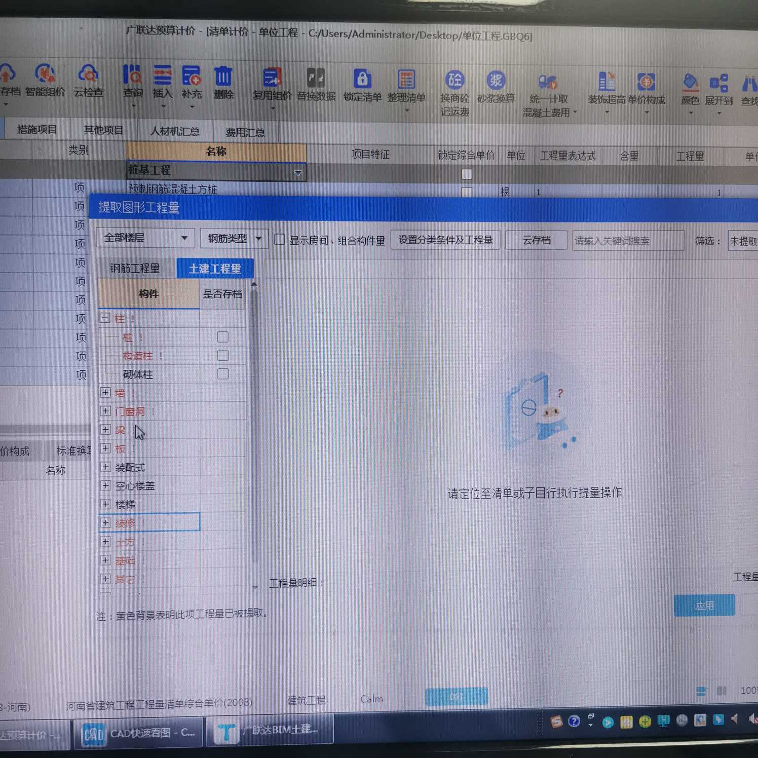The image size is (758, 758).
Task: Toggle 显示房间、组合构件量 checkbox
Action: point(279,239)
